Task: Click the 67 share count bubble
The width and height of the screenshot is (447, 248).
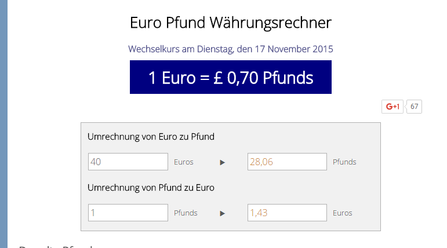Action: click(x=414, y=107)
